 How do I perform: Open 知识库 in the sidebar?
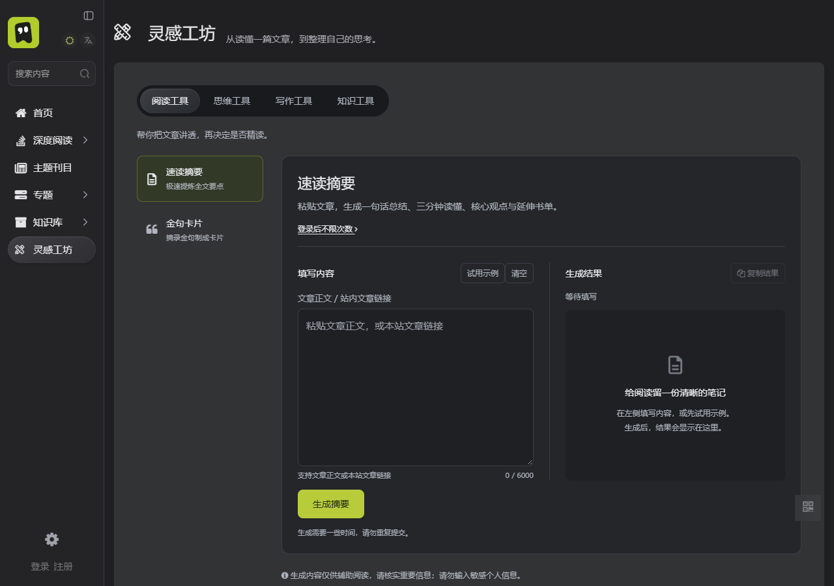click(51, 223)
